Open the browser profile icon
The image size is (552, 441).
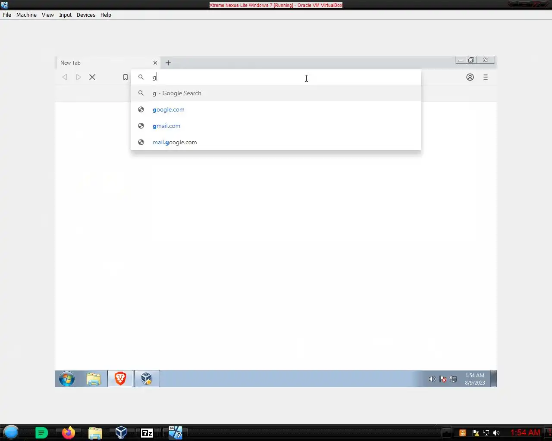(x=470, y=77)
